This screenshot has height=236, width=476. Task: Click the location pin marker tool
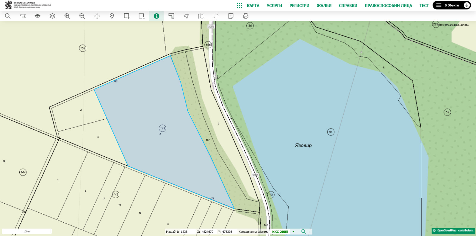point(112,16)
